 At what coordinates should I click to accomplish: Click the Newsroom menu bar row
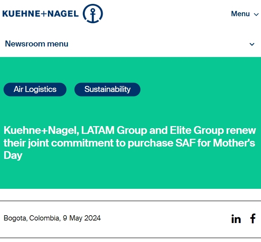130,44
